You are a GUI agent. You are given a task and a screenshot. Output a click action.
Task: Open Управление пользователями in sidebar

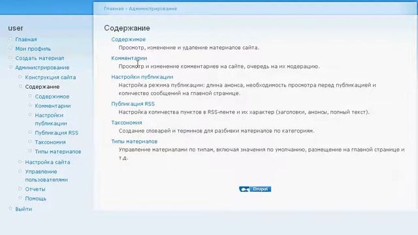46,176
